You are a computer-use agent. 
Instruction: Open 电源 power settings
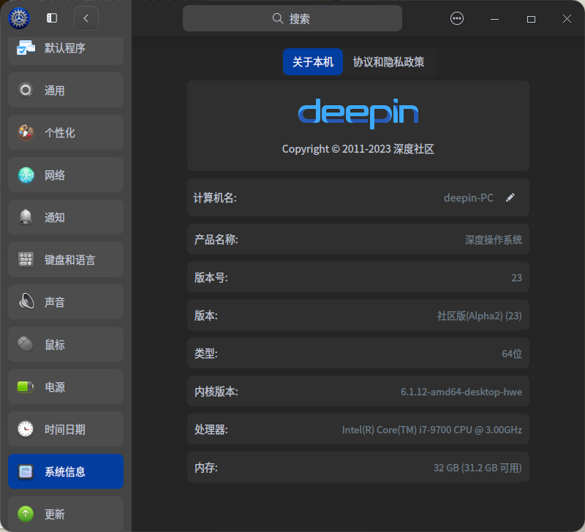pyautogui.click(x=66, y=387)
